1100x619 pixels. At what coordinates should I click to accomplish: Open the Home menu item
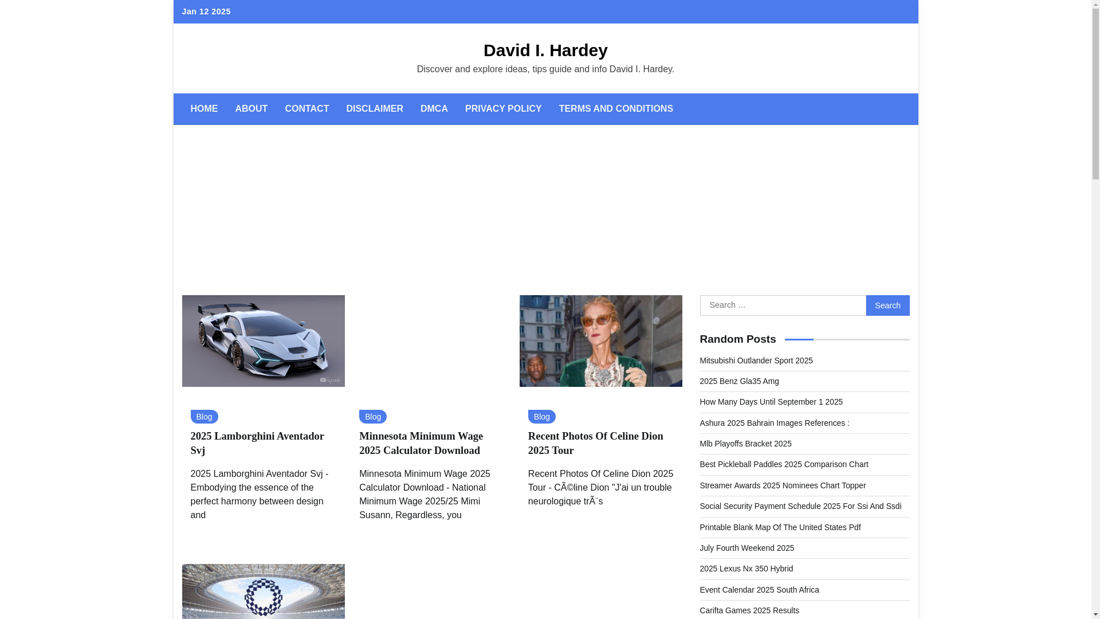pos(204,109)
